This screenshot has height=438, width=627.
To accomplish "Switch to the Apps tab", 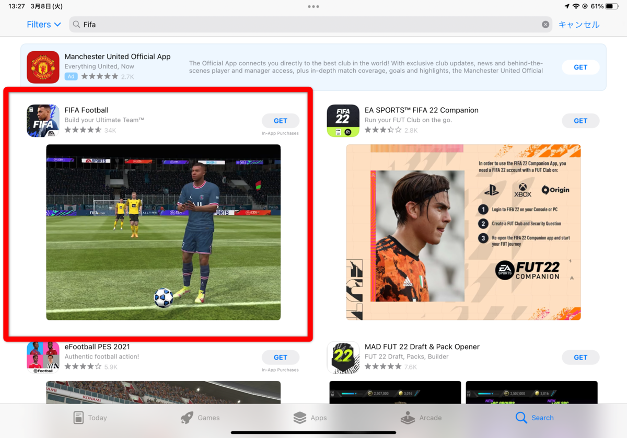I will point(310,418).
